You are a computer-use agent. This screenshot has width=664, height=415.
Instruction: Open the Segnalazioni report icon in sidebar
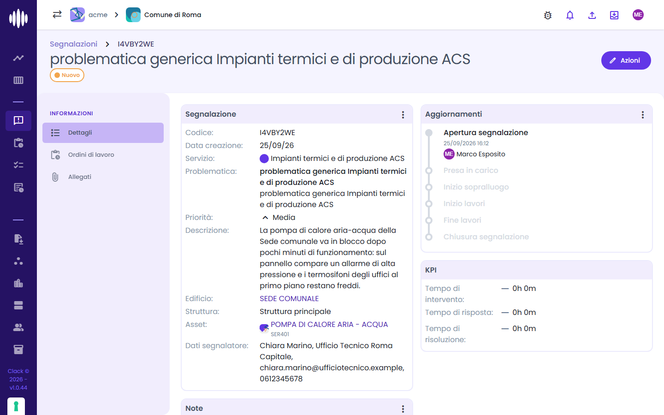click(x=18, y=121)
